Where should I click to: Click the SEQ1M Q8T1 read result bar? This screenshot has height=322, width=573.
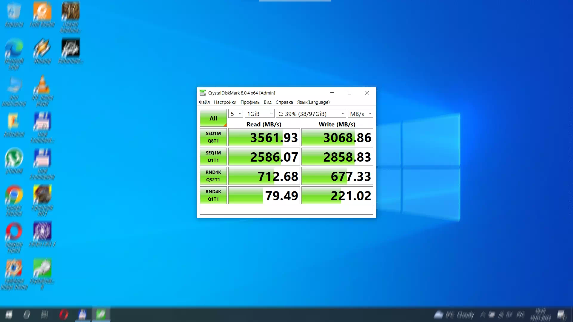point(264,137)
